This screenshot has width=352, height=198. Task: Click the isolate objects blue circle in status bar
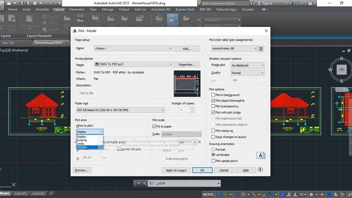(x=329, y=194)
